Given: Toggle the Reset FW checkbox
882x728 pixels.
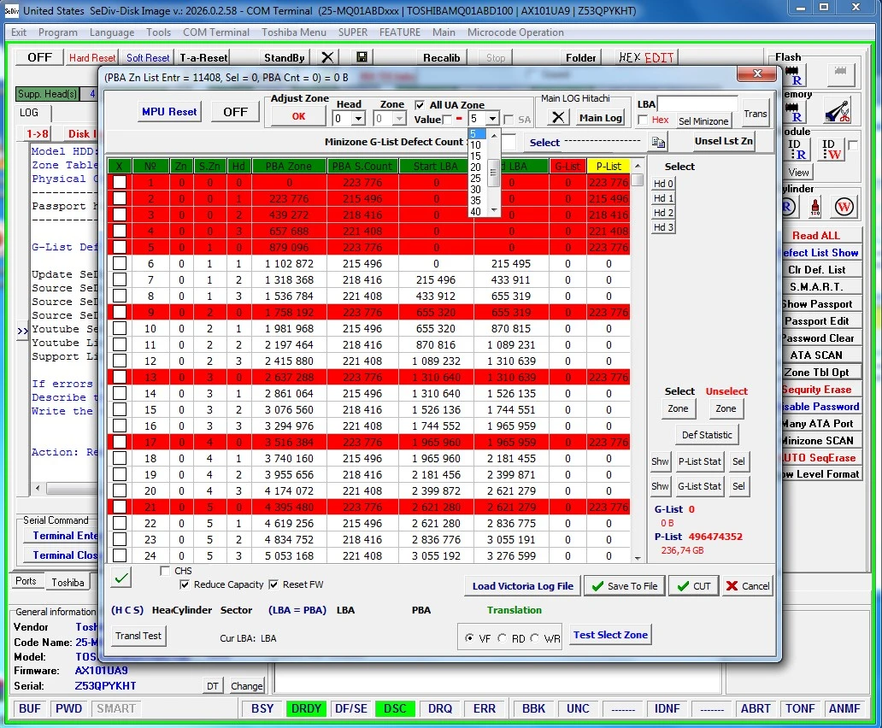Looking at the screenshot, I should click(273, 584).
